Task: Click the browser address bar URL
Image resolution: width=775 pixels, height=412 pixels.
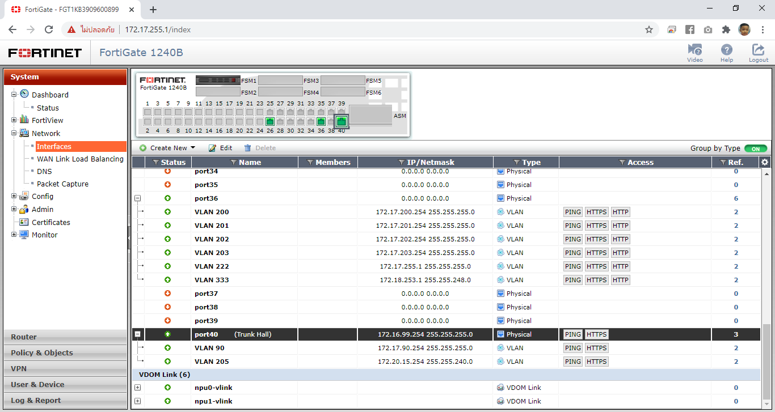Action: [158, 29]
